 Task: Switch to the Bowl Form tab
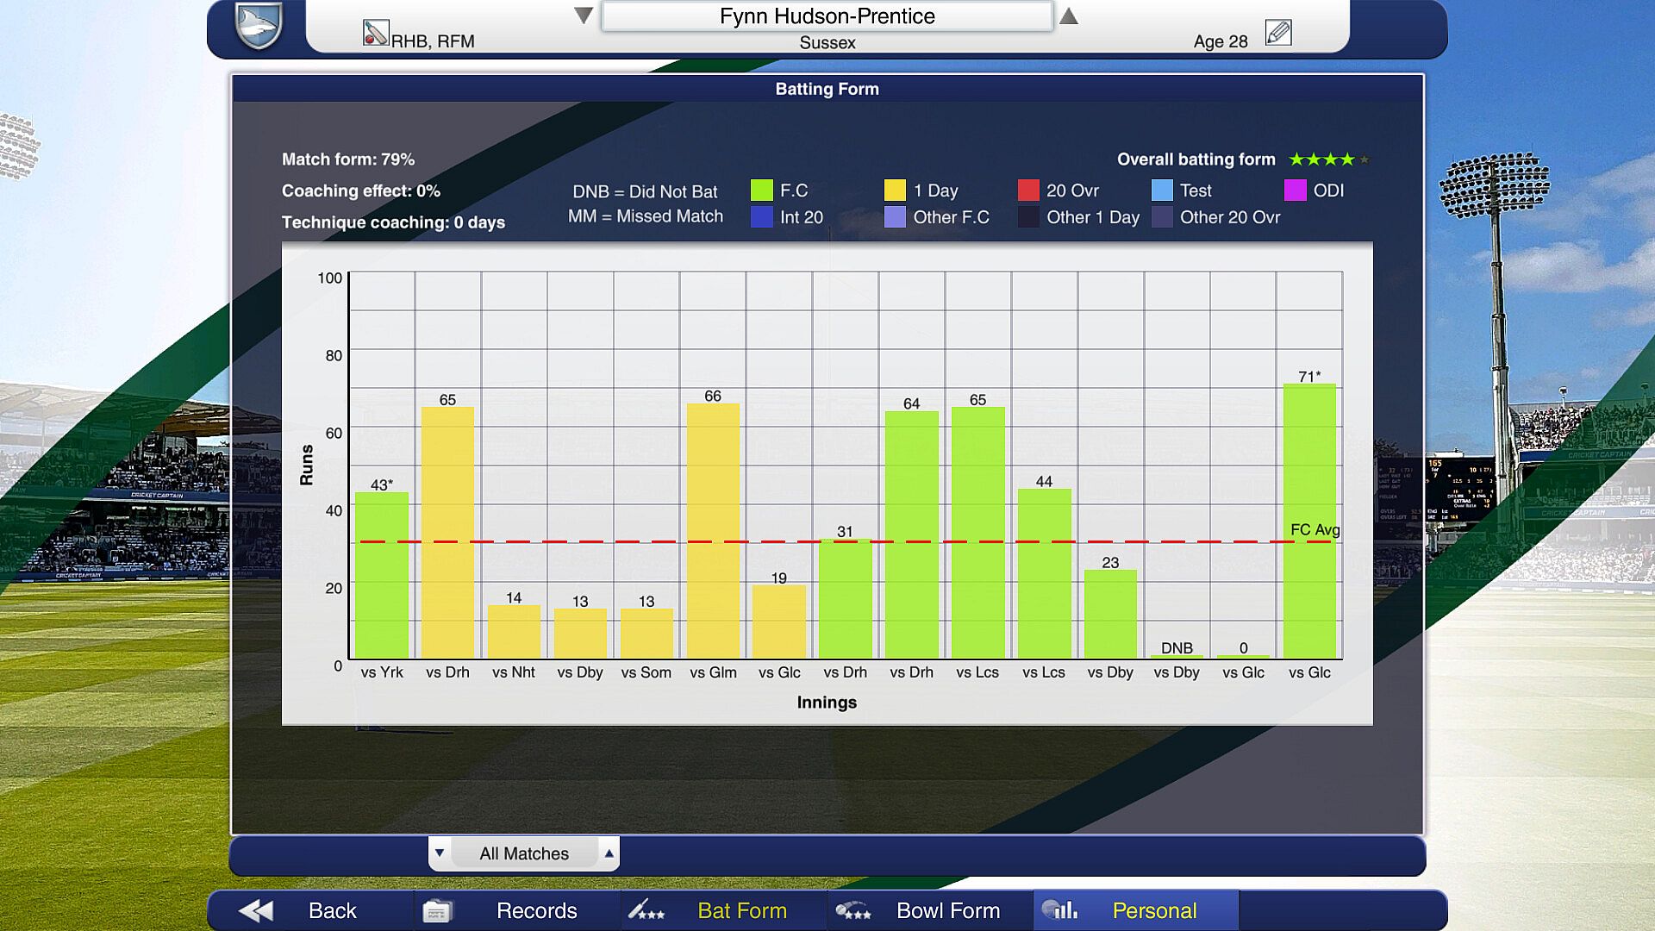point(947,910)
